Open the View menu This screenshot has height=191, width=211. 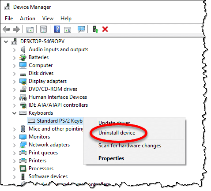(x=48, y=19)
